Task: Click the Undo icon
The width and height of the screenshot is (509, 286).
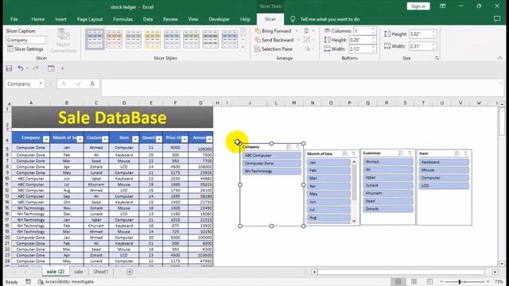Action: tap(21, 68)
